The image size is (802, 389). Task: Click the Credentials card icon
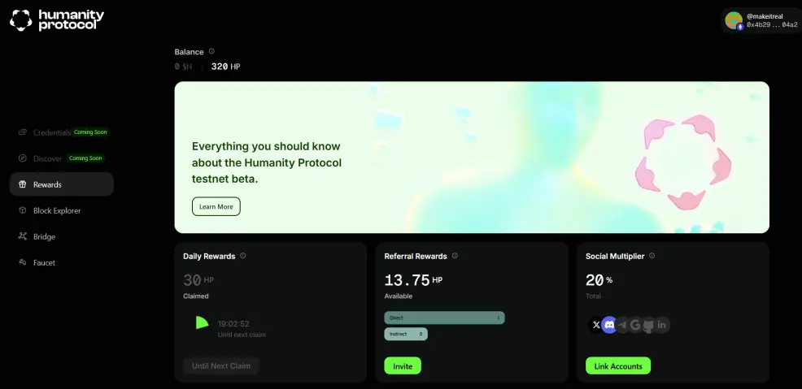[x=23, y=132]
